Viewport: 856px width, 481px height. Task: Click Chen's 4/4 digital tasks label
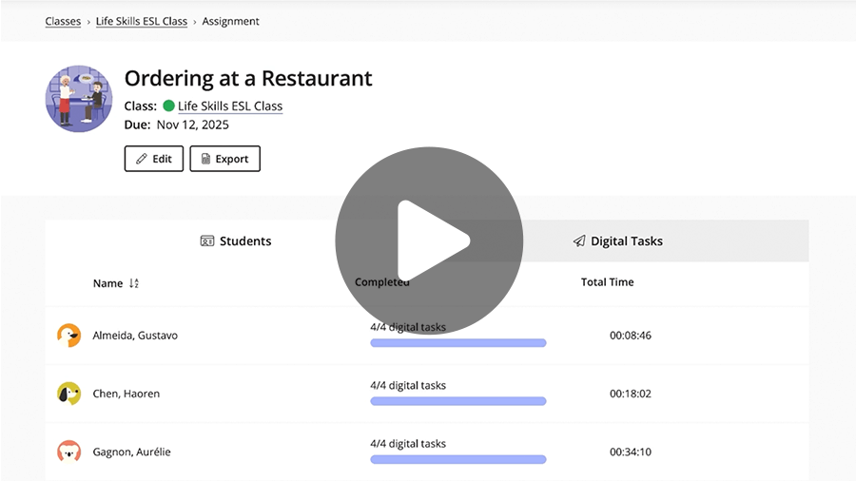tap(408, 385)
